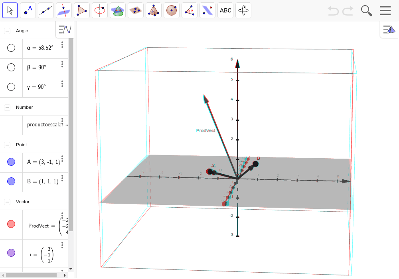Select the Line tool

tap(45, 10)
